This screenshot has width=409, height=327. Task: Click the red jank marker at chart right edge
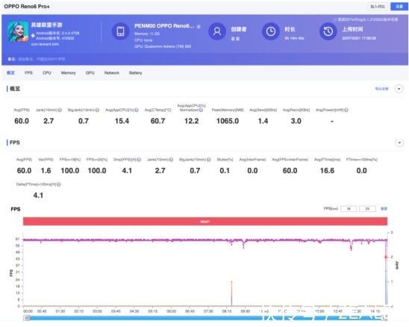(386, 257)
